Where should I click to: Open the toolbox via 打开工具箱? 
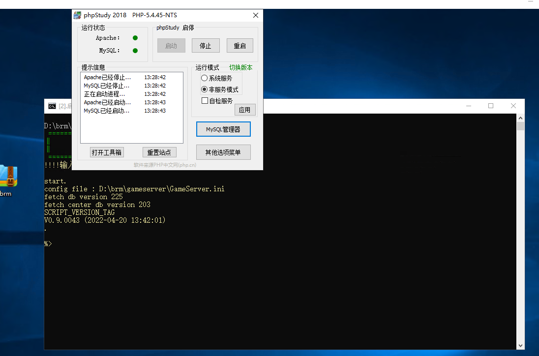107,152
